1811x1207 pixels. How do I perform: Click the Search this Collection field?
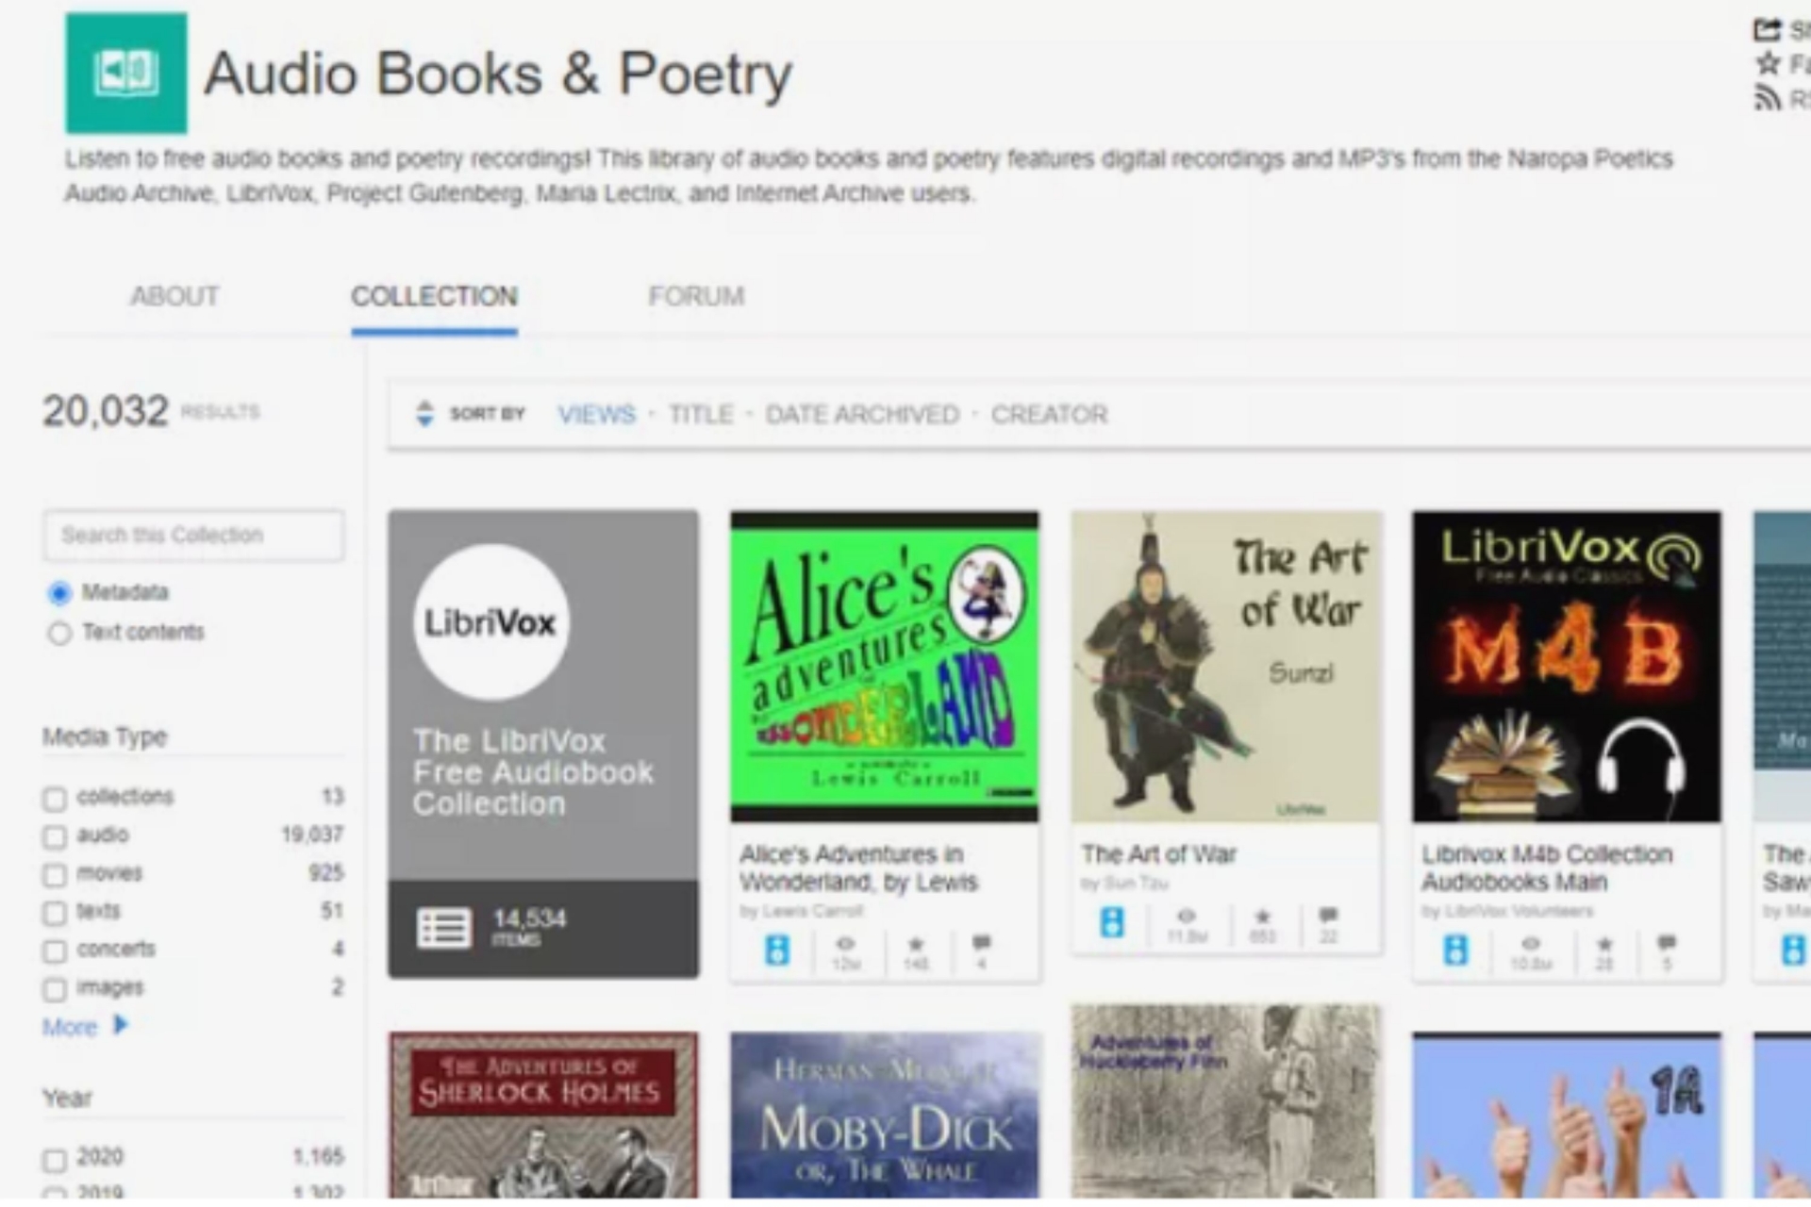point(193,536)
